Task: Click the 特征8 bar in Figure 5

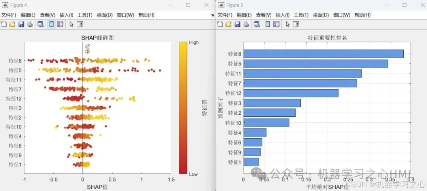Action: click(323, 54)
